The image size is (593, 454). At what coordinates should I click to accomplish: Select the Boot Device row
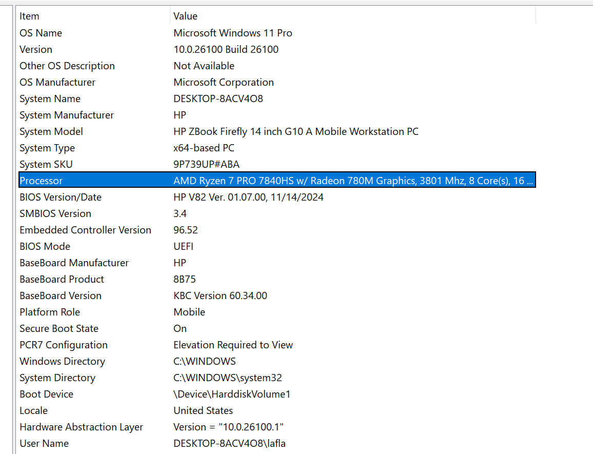click(x=277, y=394)
